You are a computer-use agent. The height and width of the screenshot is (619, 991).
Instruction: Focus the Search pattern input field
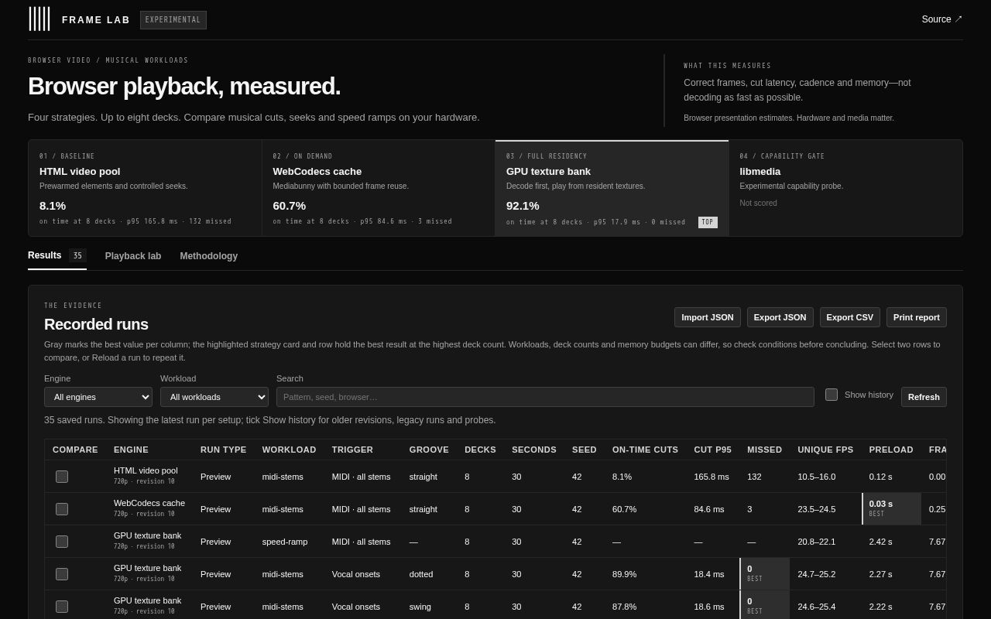545,397
